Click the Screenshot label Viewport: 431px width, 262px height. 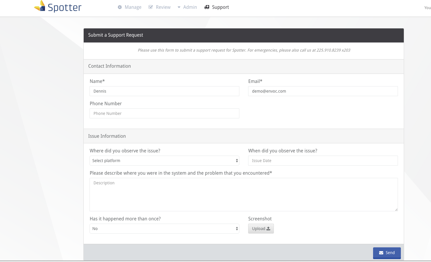[260, 219]
